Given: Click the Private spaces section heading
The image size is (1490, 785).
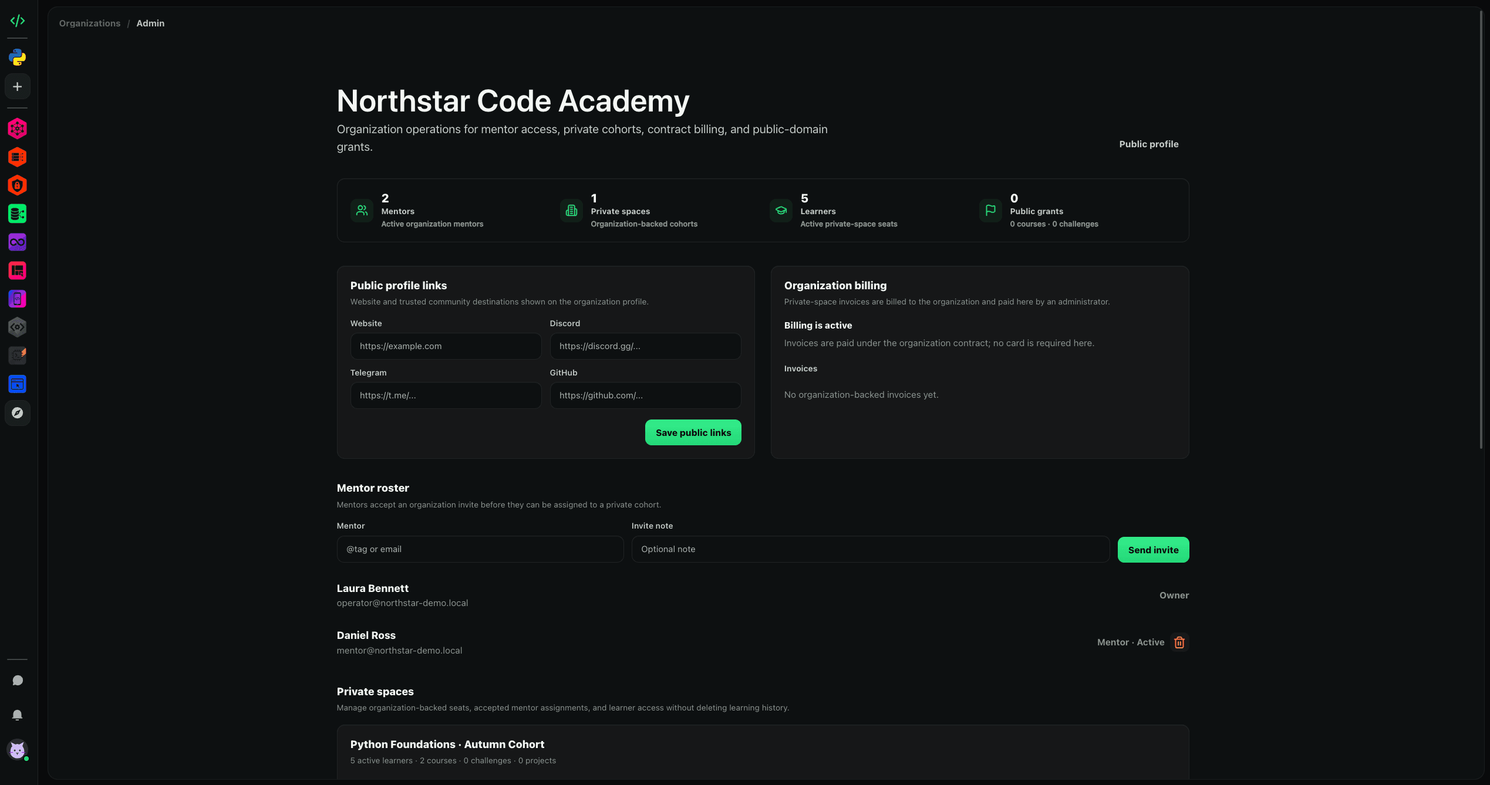Looking at the screenshot, I should pos(375,692).
